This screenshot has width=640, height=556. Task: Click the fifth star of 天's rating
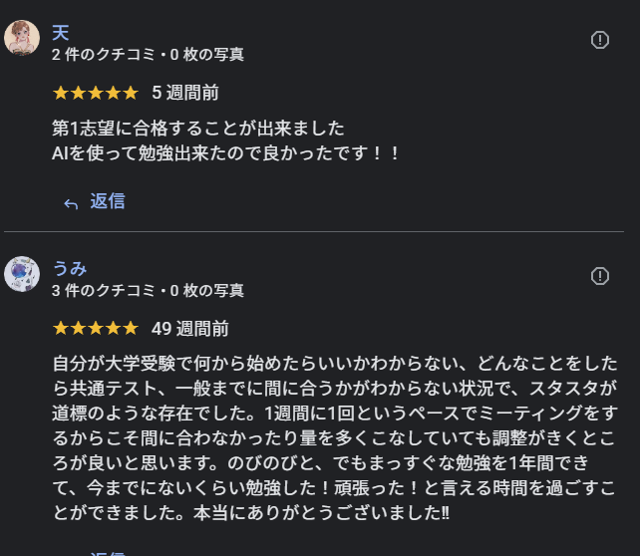[x=129, y=93]
